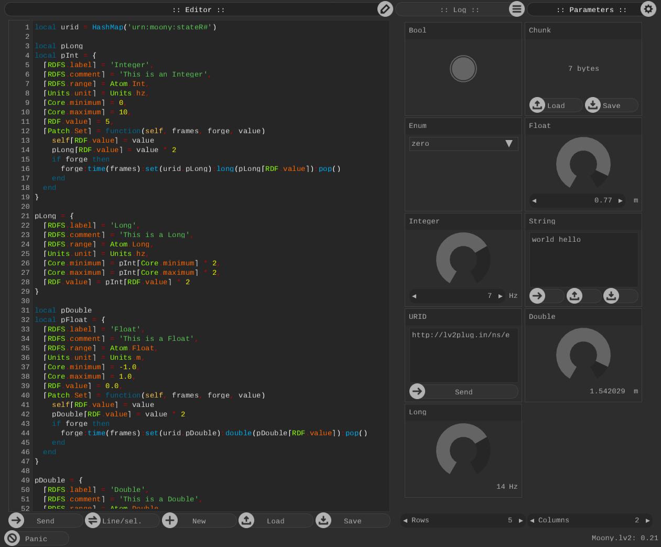Click the New plus icon
661x547 pixels.
tap(169, 520)
